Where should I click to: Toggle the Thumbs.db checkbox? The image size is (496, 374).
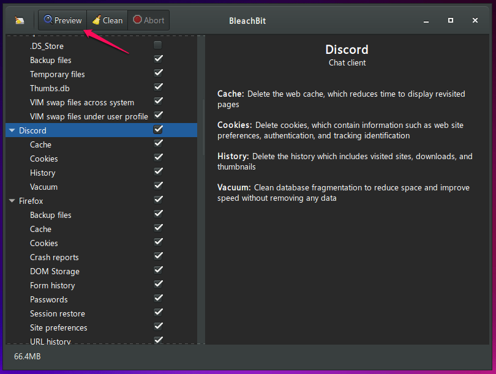pos(158,88)
